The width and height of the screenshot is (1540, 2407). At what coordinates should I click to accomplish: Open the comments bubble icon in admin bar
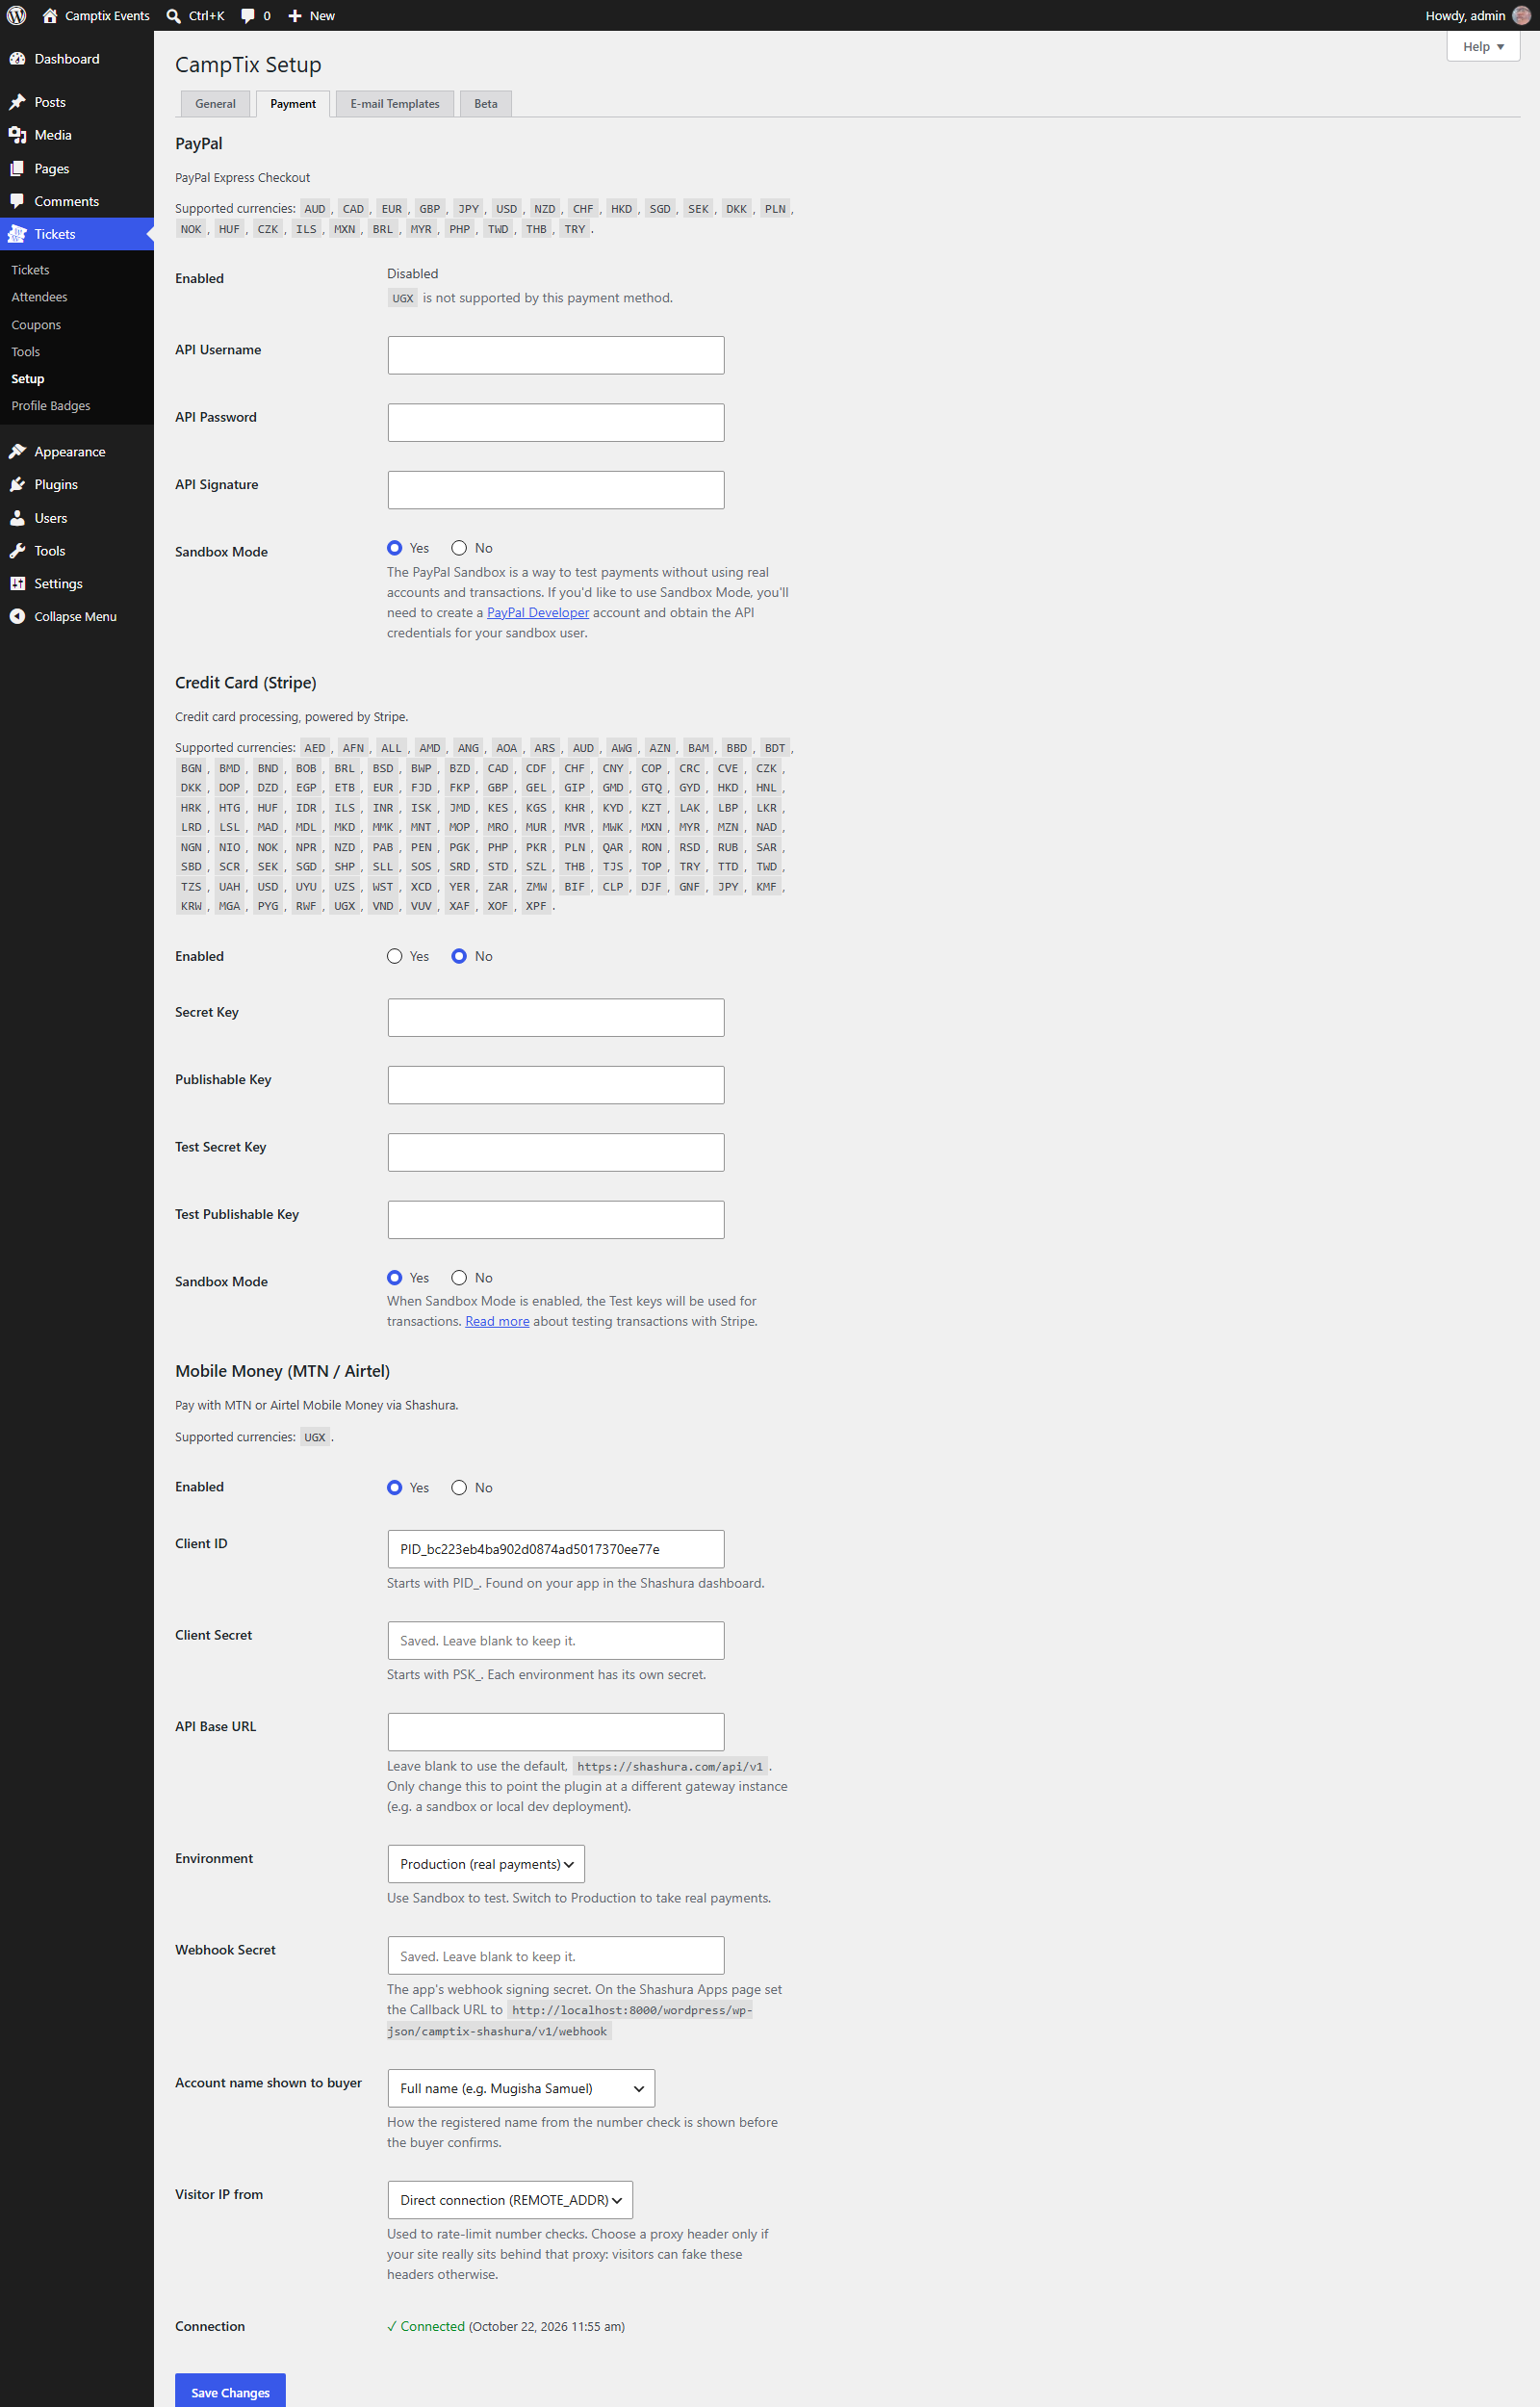coord(248,15)
